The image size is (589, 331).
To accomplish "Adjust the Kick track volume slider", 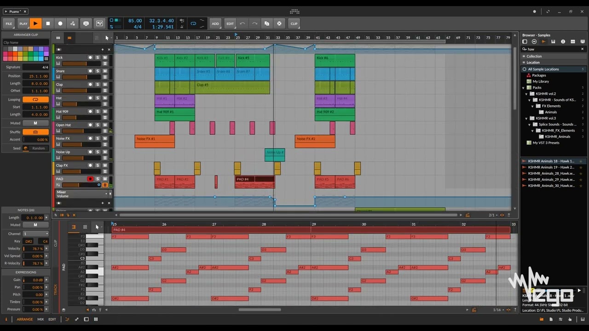I will tap(81, 63).
